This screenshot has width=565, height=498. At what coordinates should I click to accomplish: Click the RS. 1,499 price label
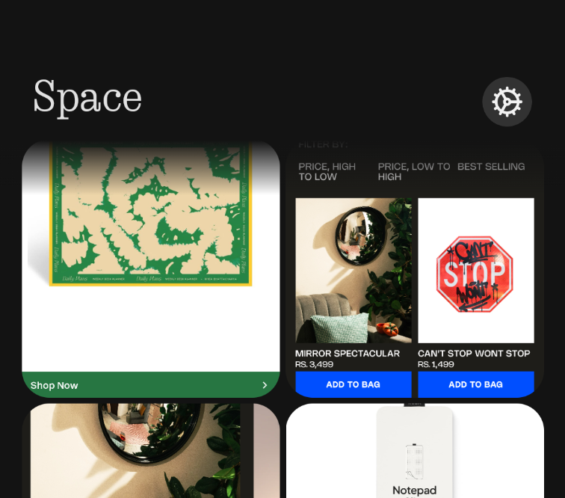[436, 364]
